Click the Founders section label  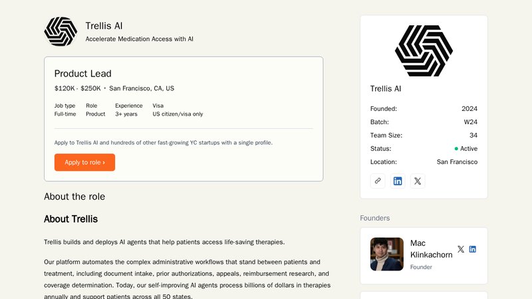(x=375, y=218)
